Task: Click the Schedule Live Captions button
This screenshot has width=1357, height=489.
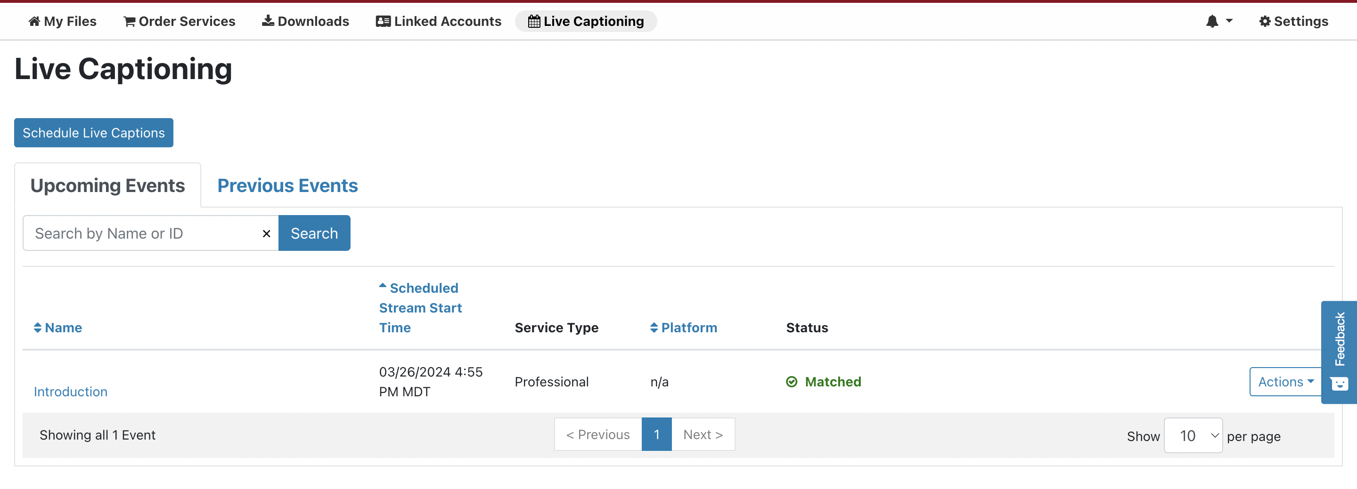Action: (93, 133)
